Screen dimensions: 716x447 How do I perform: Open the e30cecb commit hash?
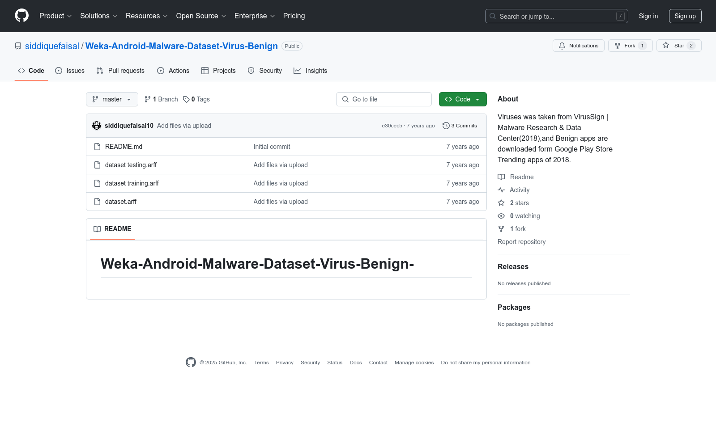click(x=392, y=126)
